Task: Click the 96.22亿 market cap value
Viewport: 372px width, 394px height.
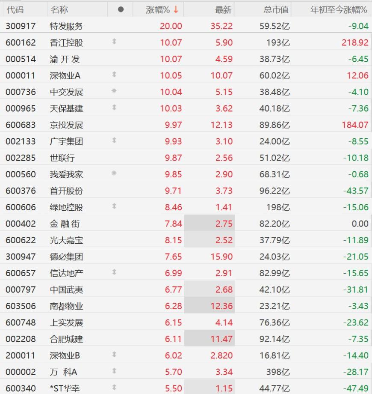Action: point(275,191)
